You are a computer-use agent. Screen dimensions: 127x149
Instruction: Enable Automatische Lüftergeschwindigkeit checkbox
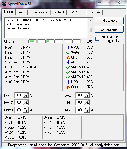(97, 39)
